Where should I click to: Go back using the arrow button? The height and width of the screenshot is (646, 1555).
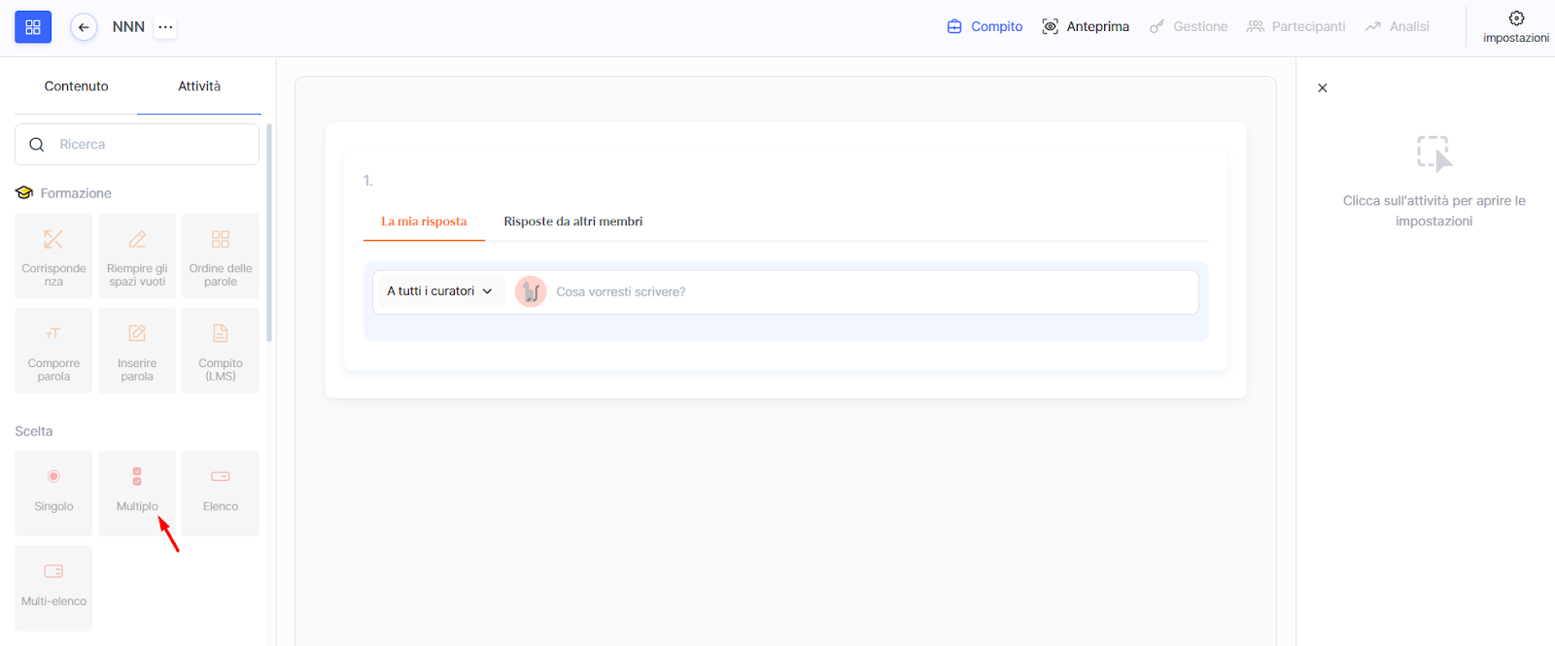pyautogui.click(x=84, y=27)
